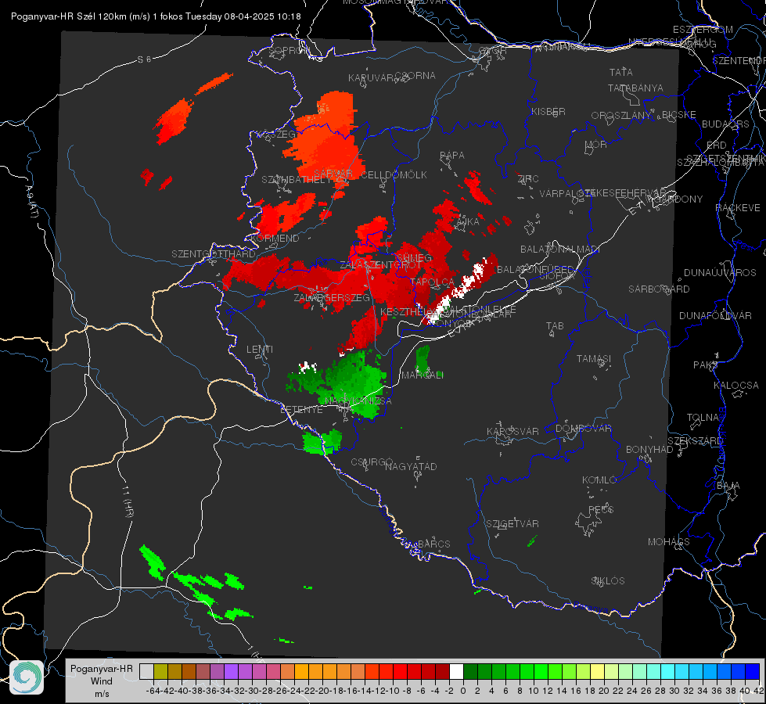Select the SZENTGOTTHARD label

214,254
